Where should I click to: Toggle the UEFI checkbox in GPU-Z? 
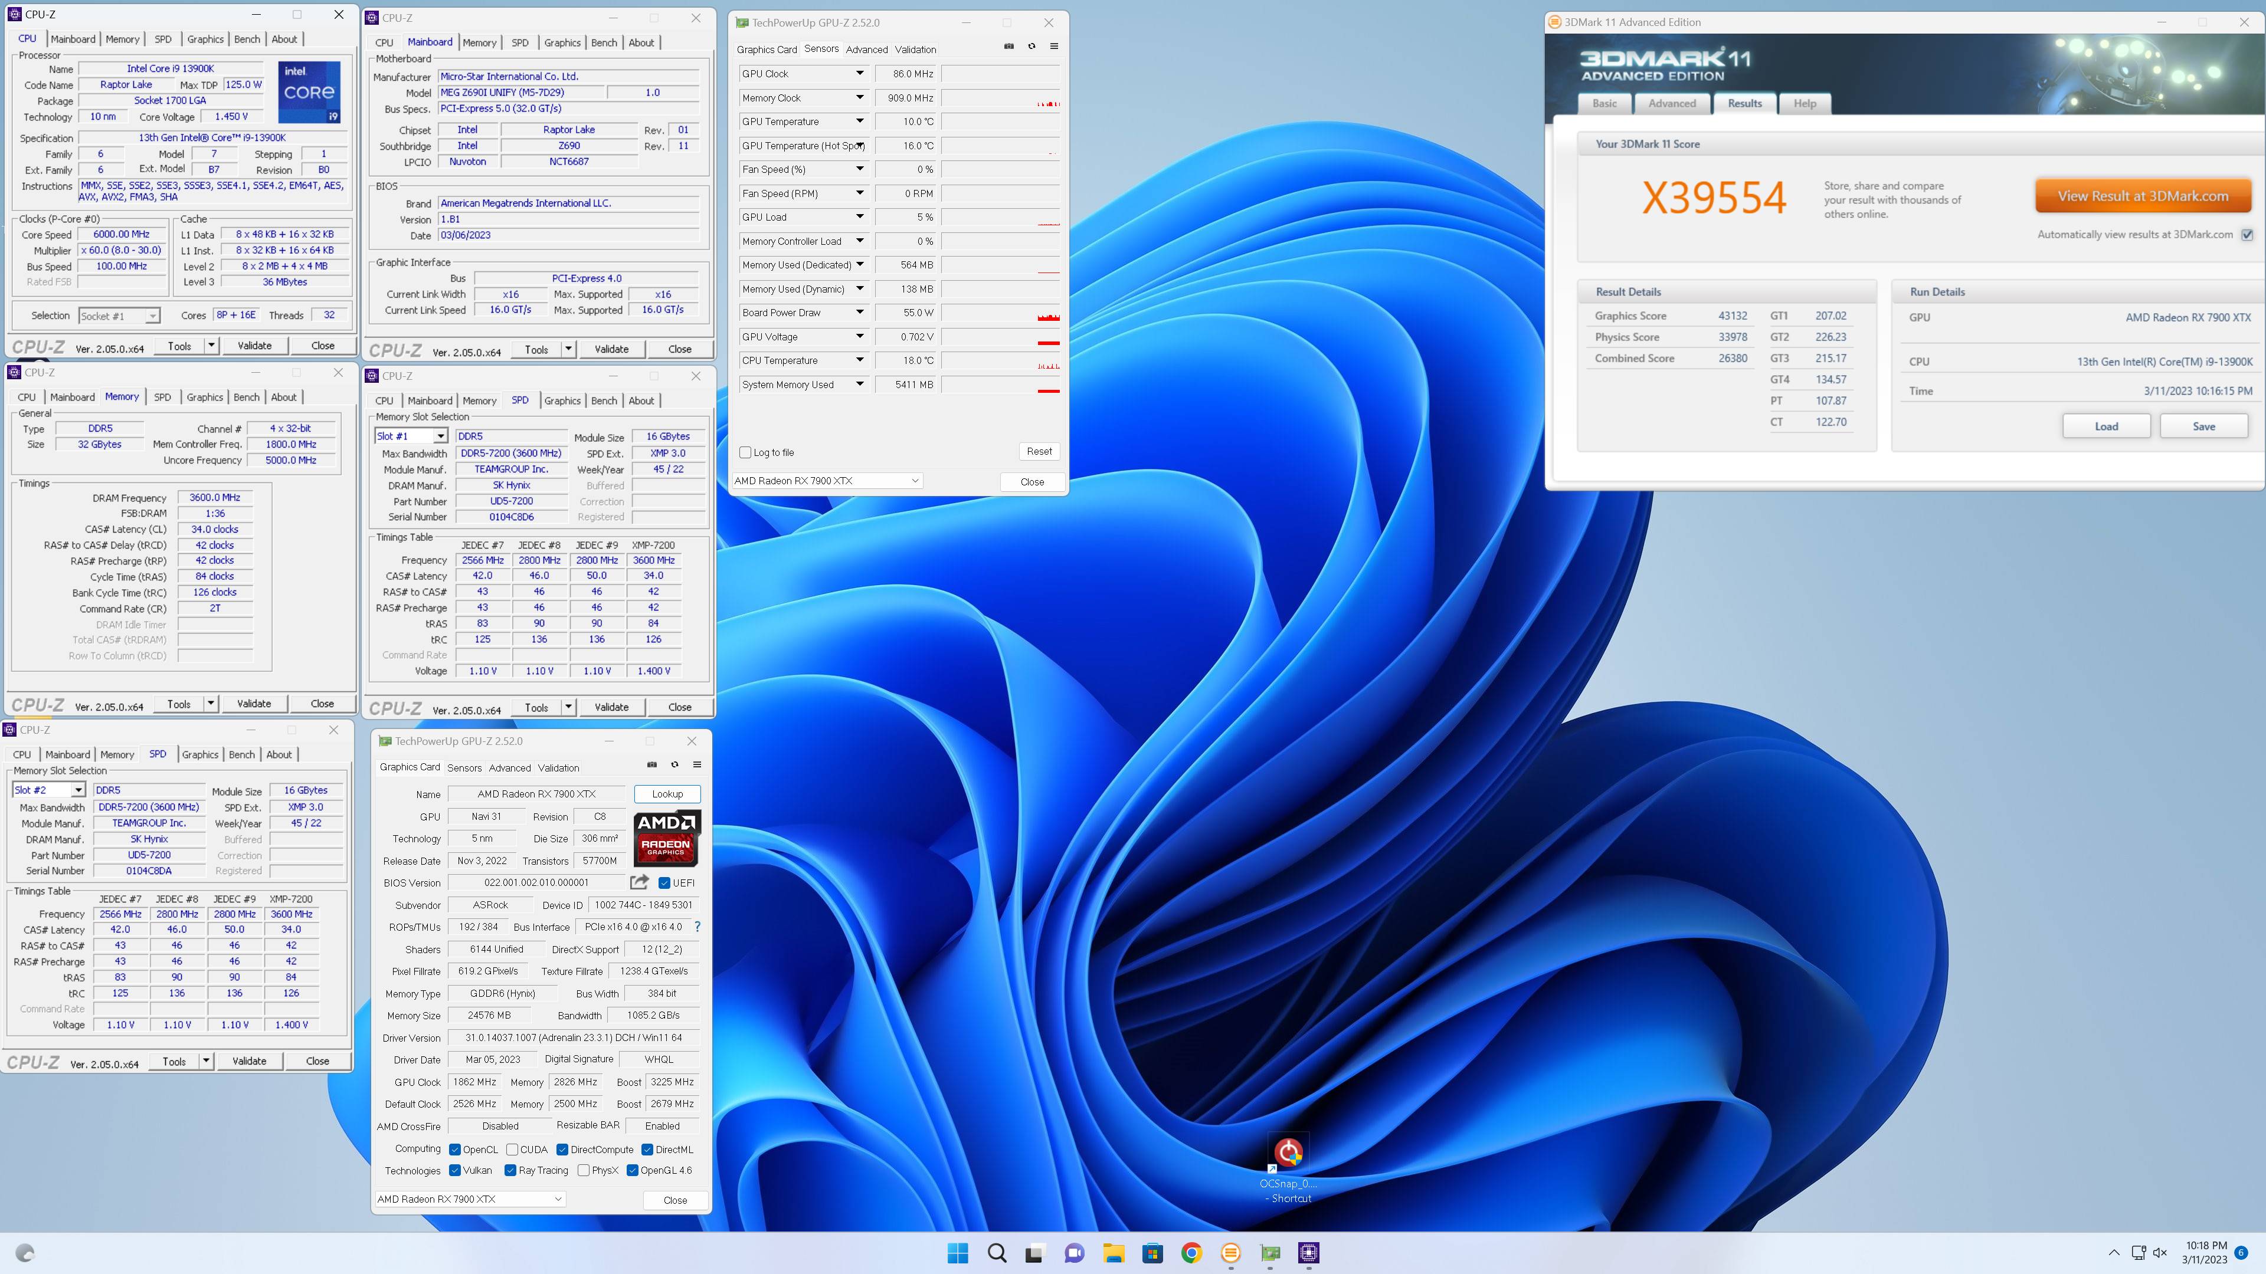pos(664,883)
